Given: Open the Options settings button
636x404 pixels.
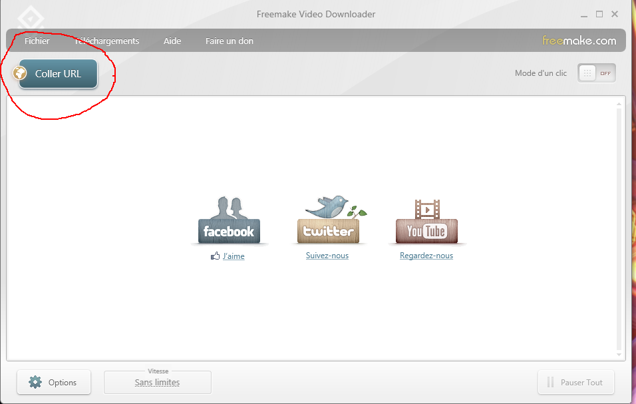Looking at the screenshot, I should tap(54, 382).
